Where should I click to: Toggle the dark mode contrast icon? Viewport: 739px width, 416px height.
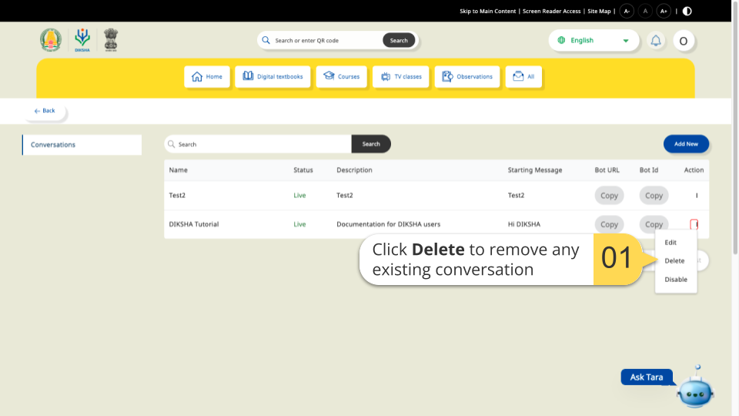[687, 11]
